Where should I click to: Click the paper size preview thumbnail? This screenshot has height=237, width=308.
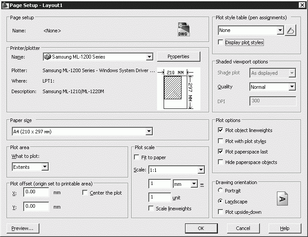[178, 88]
